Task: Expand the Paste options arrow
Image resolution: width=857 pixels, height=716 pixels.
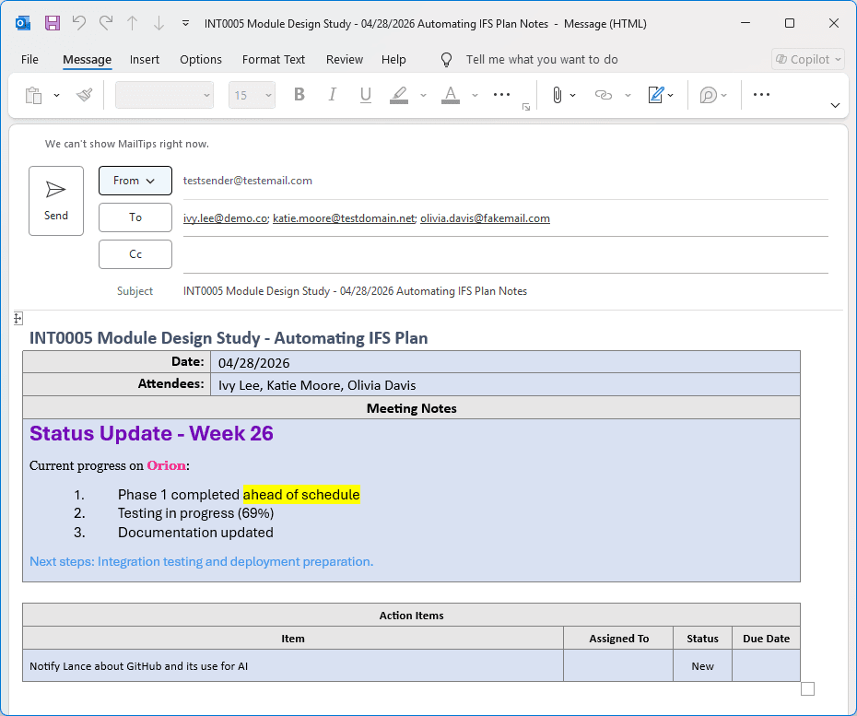Action: pyautogui.click(x=56, y=95)
